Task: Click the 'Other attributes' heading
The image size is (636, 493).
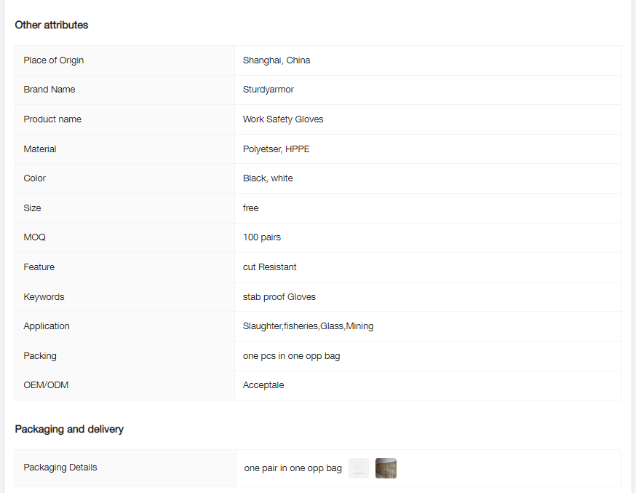Action: click(x=52, y=25)
